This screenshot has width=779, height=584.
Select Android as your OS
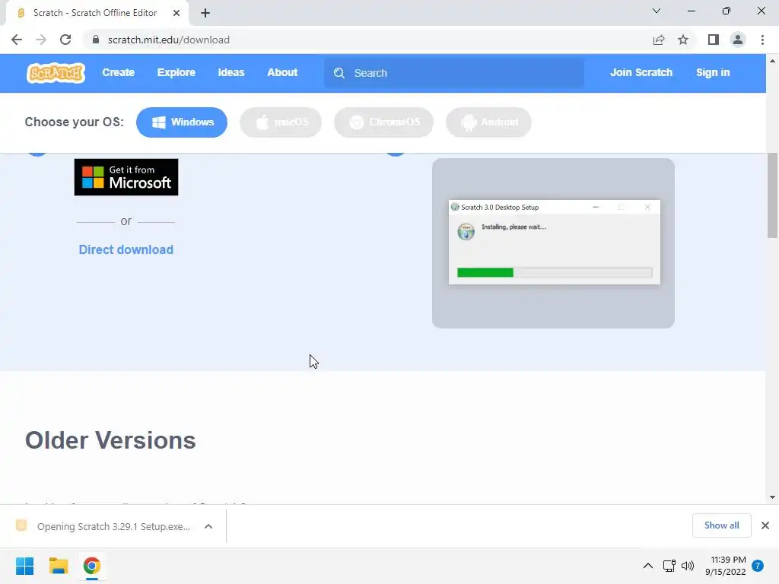pyautogui.click(x=488, y=122)
